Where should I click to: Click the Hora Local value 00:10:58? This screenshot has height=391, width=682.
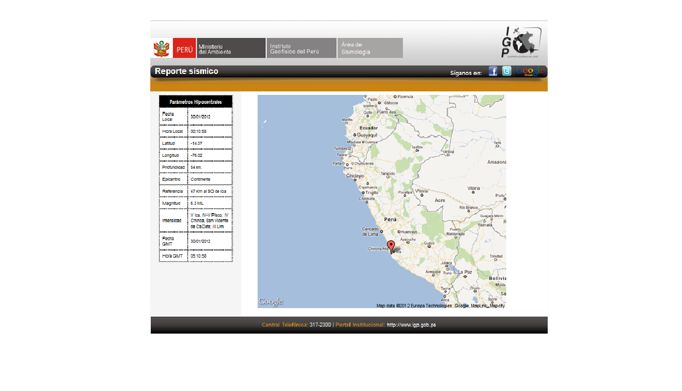198,131
